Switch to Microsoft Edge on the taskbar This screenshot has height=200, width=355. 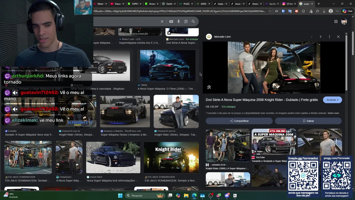click(x=194, y=196)
